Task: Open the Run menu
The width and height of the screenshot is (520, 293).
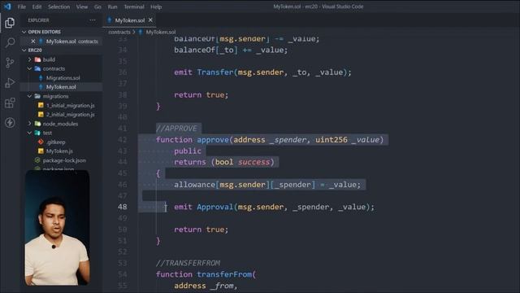Action: 112,7
